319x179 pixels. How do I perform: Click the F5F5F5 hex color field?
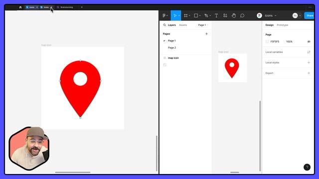point(275,42)
